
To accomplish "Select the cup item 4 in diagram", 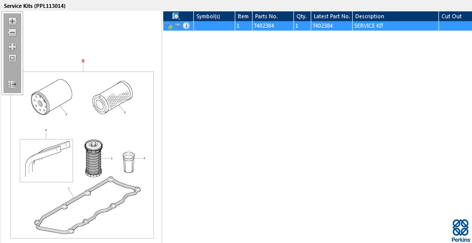I will pyautogui.click(x=129, y=162).
